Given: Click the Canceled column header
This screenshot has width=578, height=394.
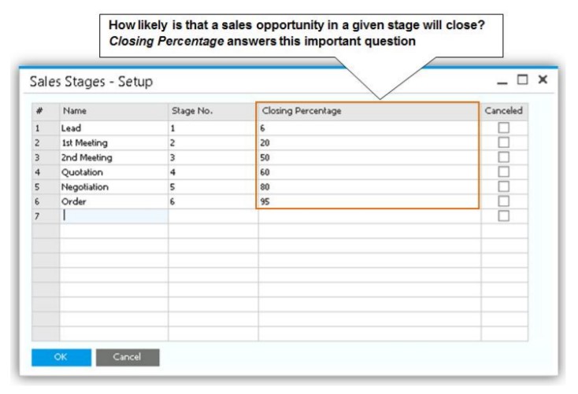Looking at the screenshot, I should 504,111.
